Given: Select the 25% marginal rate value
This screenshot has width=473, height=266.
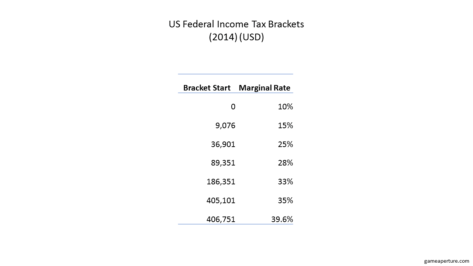Looking at the screenshot, I should click(x=285, y=144).
